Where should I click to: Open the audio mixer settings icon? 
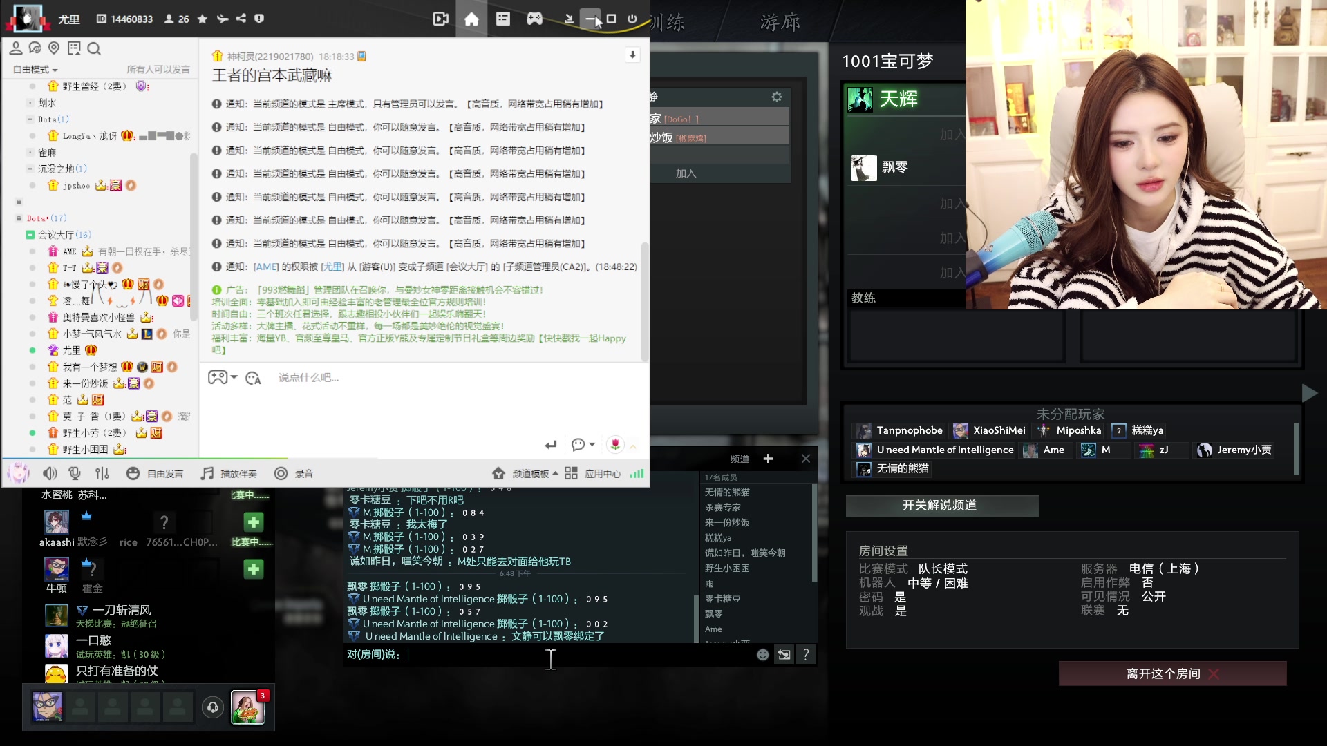pos(102,473)
